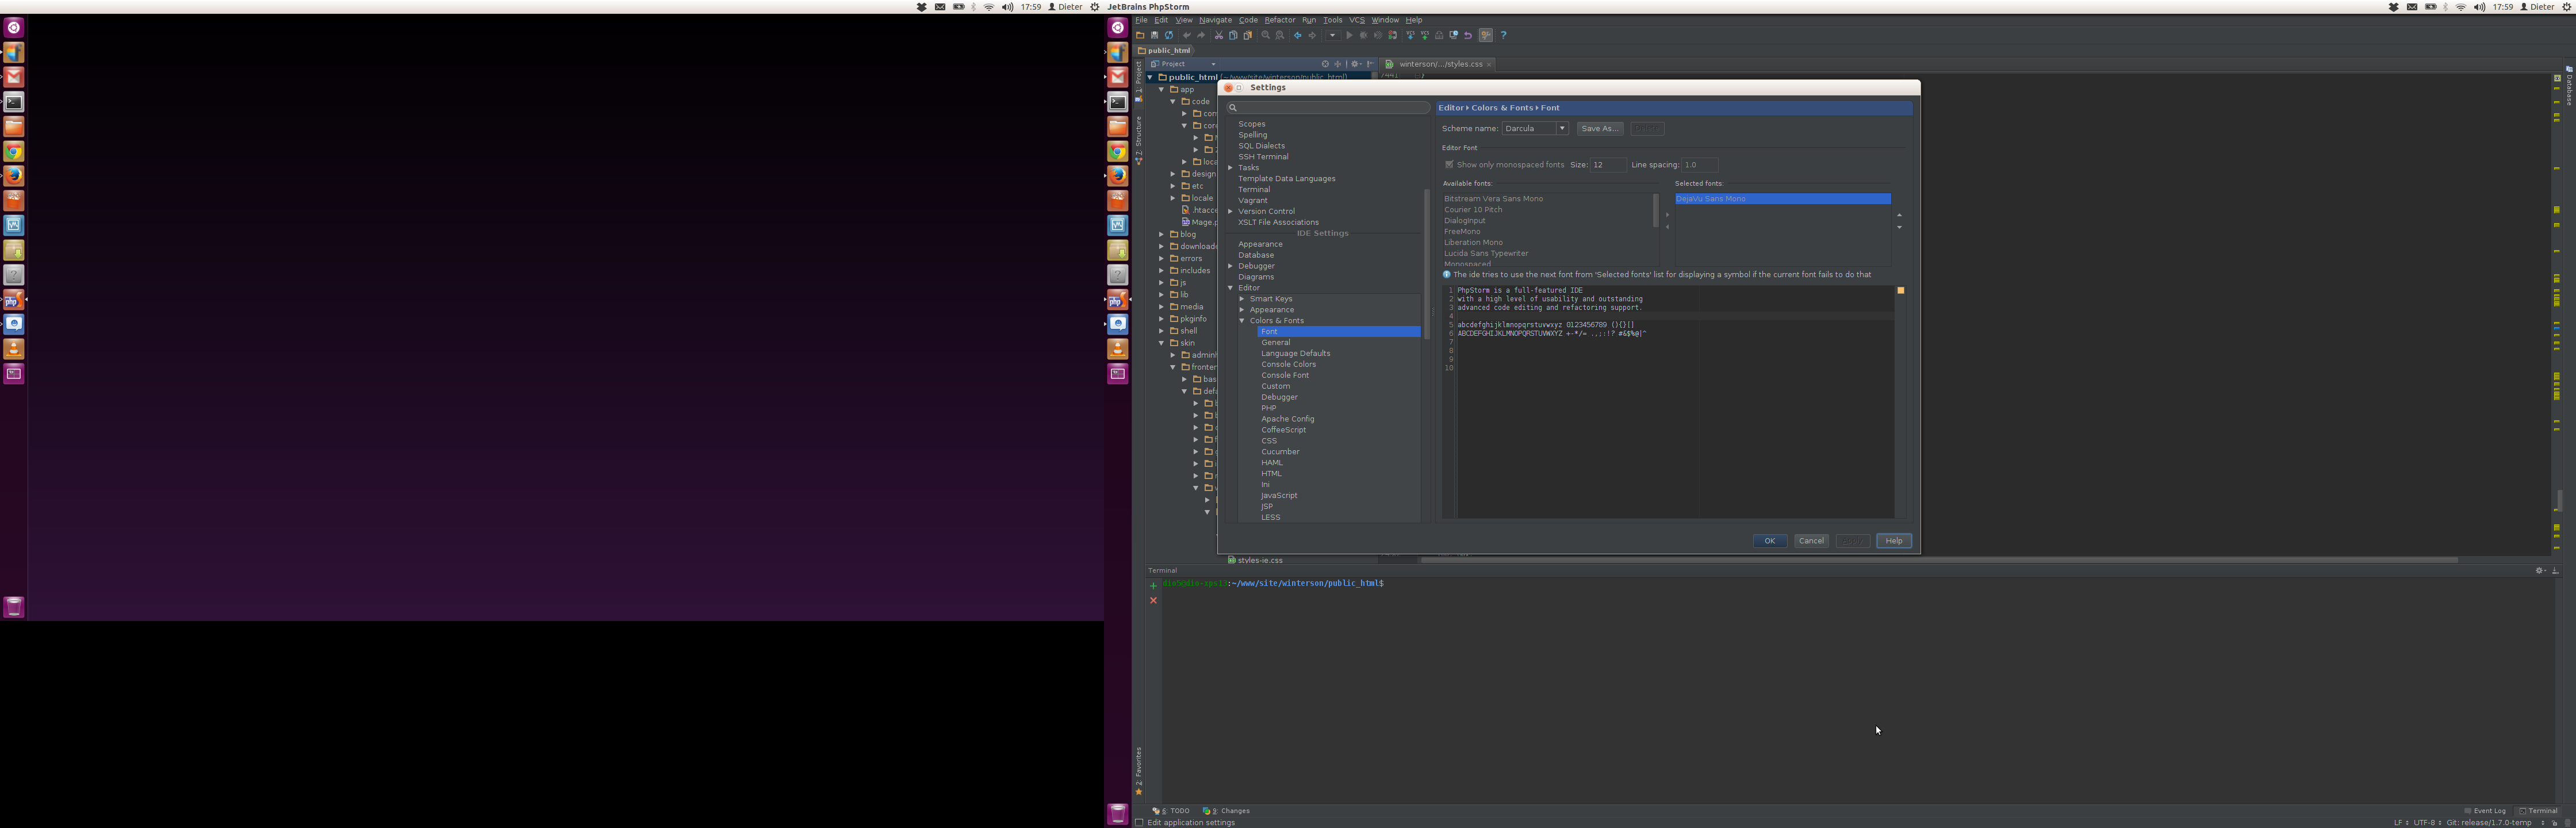Click the Paste toolbar icon
The image size is (2576, 828).
coord(1248,35)
